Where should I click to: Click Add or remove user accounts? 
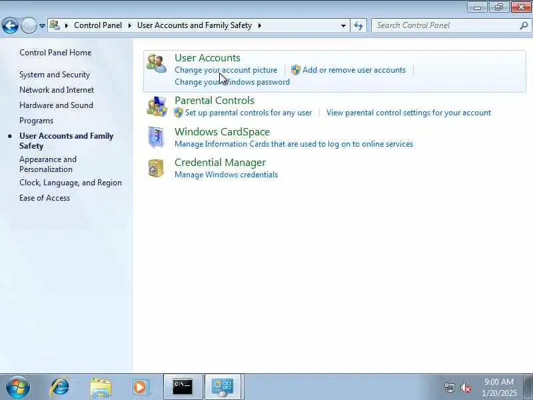coord(354,70)
